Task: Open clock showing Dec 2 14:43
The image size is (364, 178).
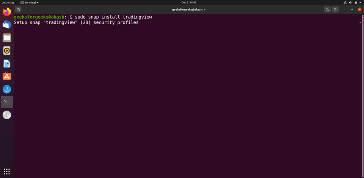Action: tap(189, 3)
